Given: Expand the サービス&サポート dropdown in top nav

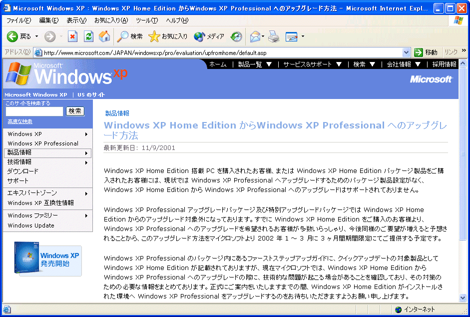Looking at the screenshot, I should coord(339,64).
